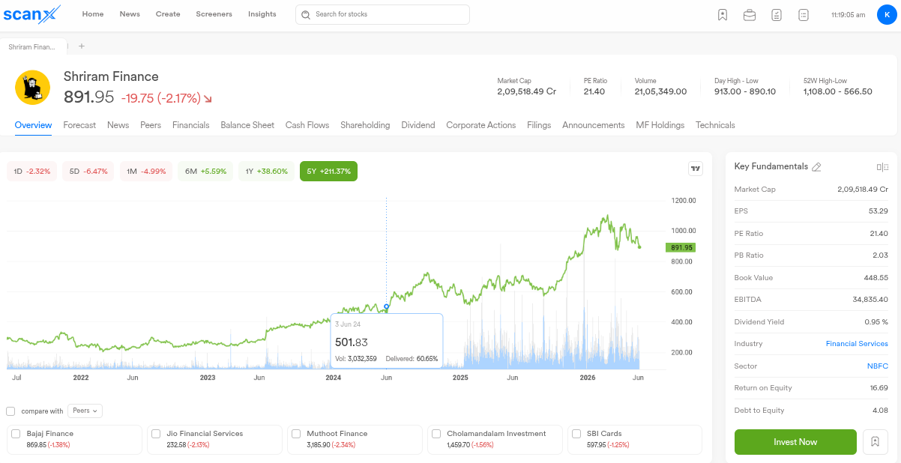
Task: Enable the compare with checkbox
Action: tap(10, 411)
